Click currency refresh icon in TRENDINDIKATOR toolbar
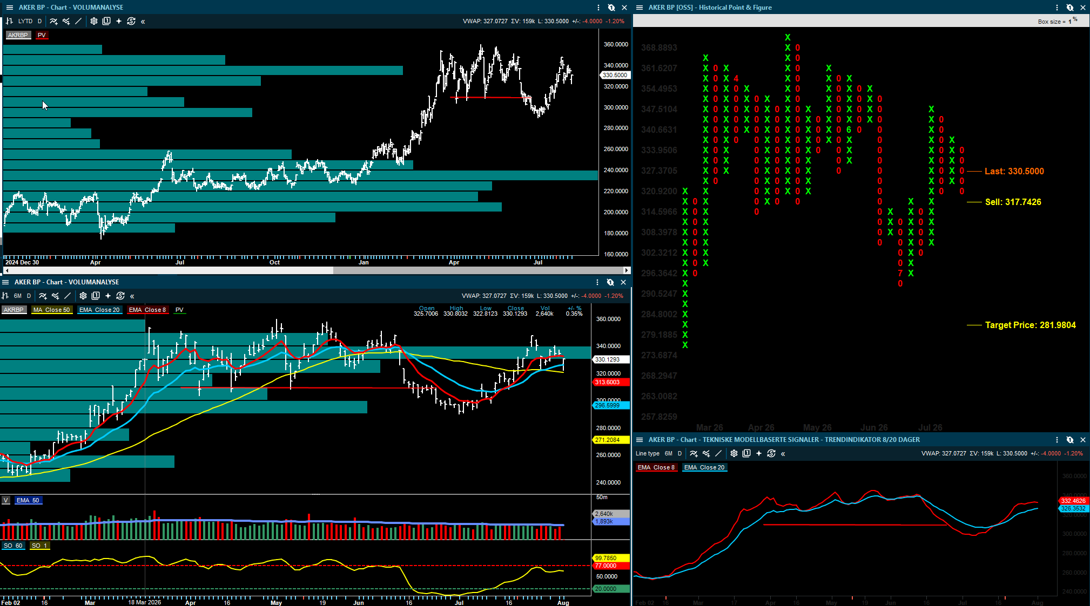 coord(771,453)
